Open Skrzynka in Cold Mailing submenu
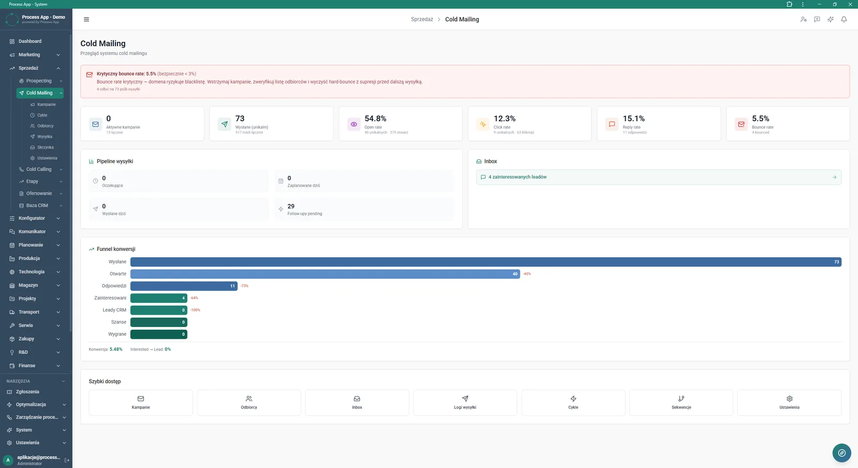The image size is (858, 468). tap(45, 147)
